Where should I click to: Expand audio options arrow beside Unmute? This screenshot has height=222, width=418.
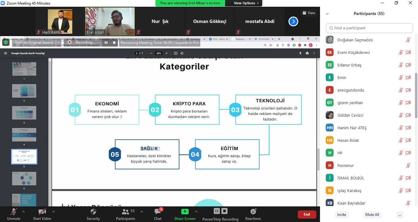click(x=24, y=212)
